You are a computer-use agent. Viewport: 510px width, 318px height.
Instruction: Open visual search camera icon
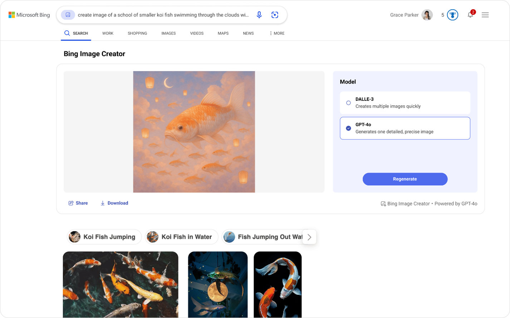[x=275, y=15]
